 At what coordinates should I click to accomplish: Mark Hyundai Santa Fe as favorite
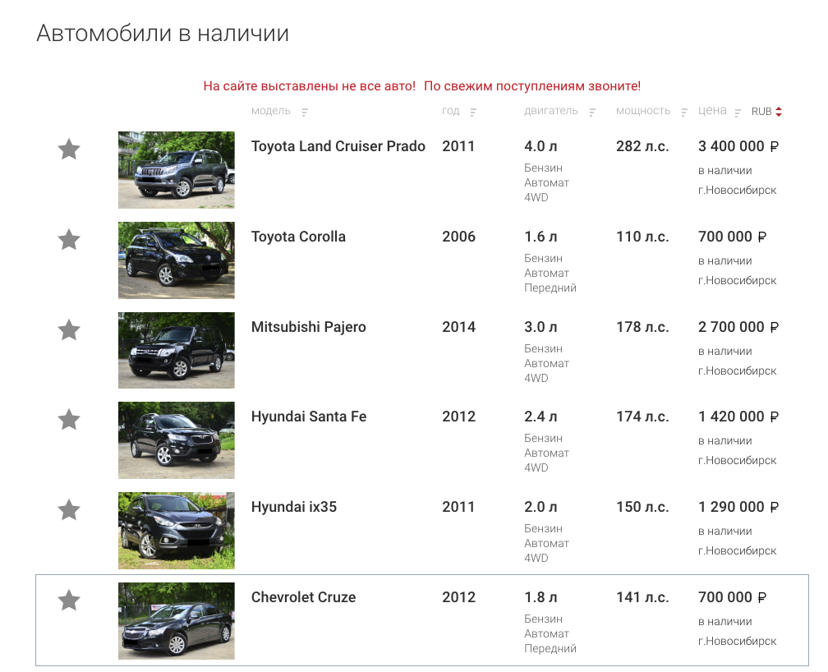coord(69,420)
